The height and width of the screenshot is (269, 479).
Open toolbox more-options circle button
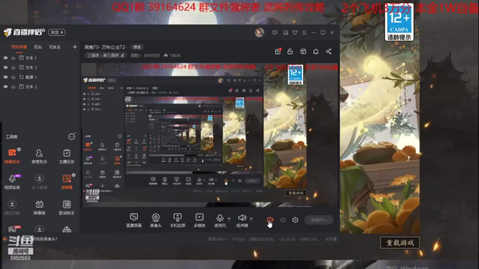(71, 136)
